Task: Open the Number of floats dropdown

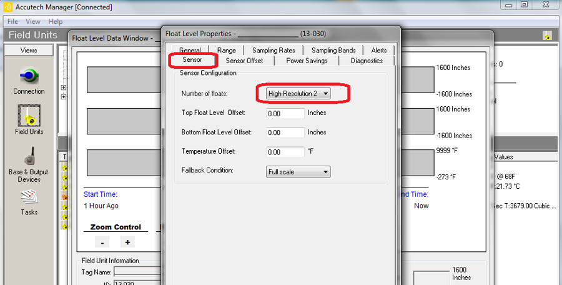Action: pos(298,93)
